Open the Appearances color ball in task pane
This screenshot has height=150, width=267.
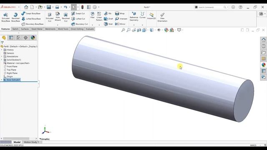[x=263, y=65]
